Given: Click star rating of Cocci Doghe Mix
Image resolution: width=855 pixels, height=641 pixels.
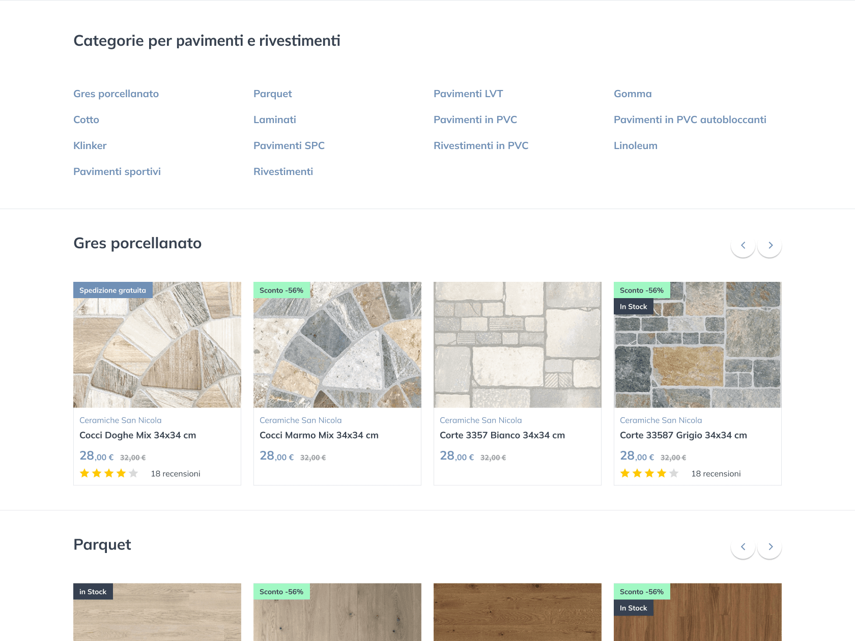Looking at the screenshot, I should [109, 474].
